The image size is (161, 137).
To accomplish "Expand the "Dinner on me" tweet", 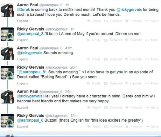I will click(23, 40).
